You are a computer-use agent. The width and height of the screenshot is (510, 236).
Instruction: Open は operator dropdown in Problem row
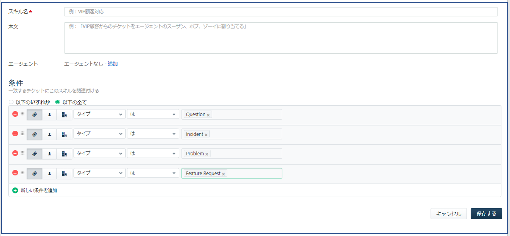click(153, 153)
